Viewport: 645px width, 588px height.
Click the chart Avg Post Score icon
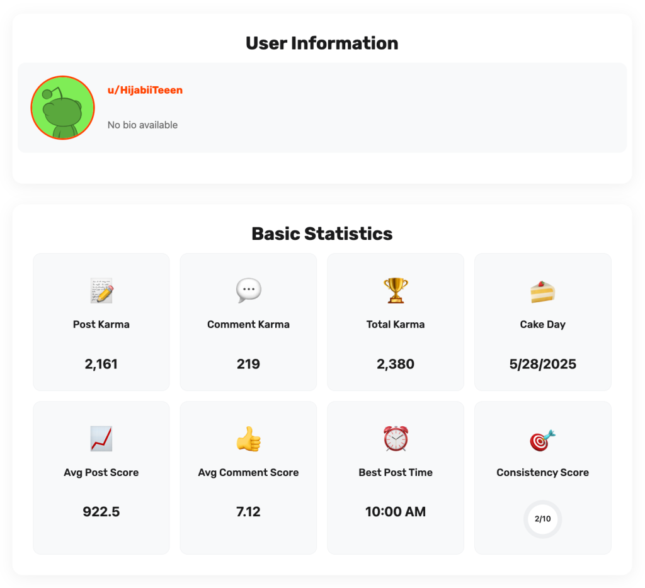101,439
